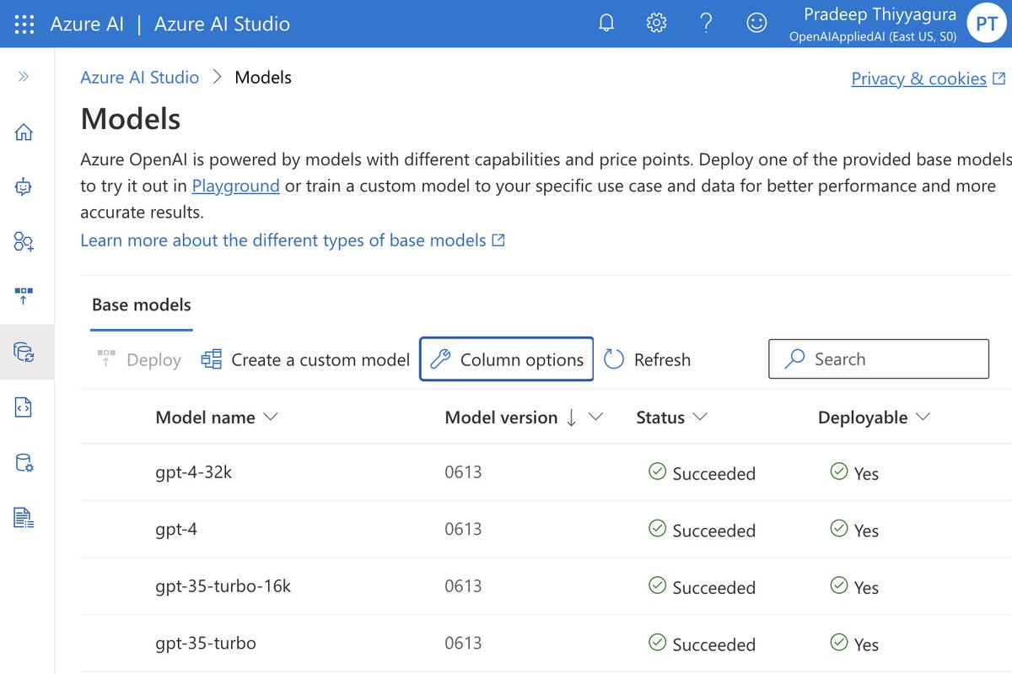Click Create a custom model
Screen dimensions: 1012x674
pyautogui.click(x=305, y=360)
